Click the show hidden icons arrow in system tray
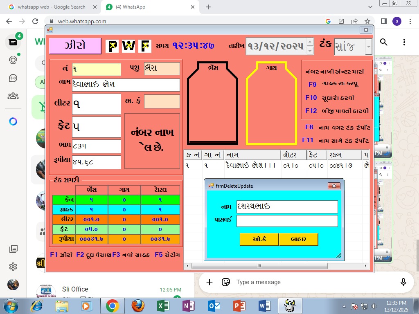This screenshot has height=314, width=419. pyautogui.click(x=344, y=305)
